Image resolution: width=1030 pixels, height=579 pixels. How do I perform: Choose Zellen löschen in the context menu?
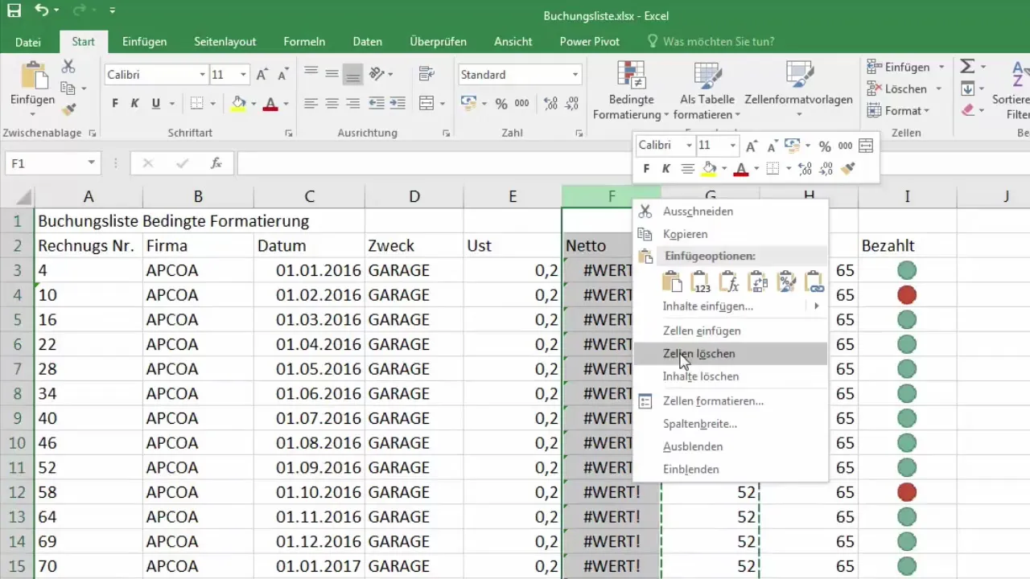point(731,353)
